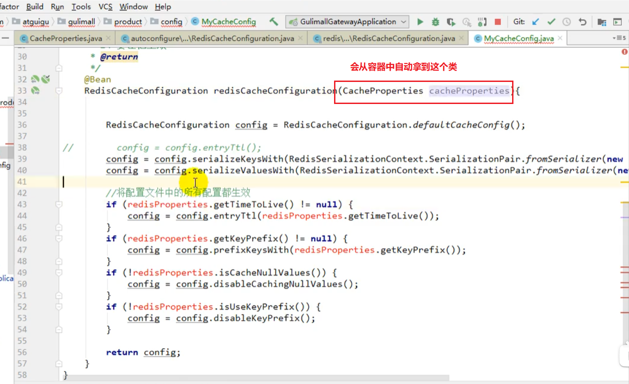Click the Run Anything toolbar icon
The image size is (629, 384).
pos(617,22)
